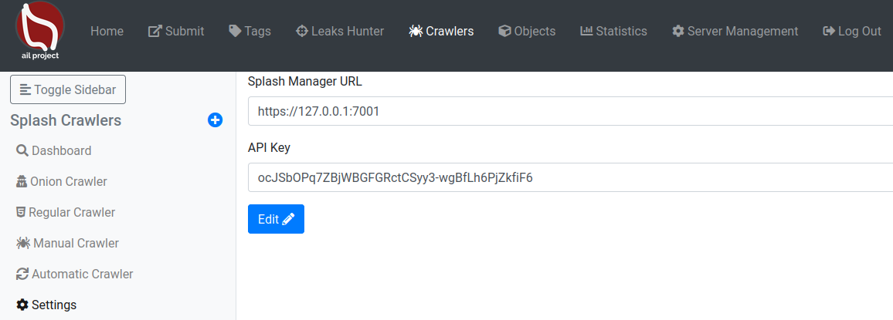Screen dimensions: 893x320
Task: View the Statistics page
Action: pyautogui.click(x=613, y=32)
